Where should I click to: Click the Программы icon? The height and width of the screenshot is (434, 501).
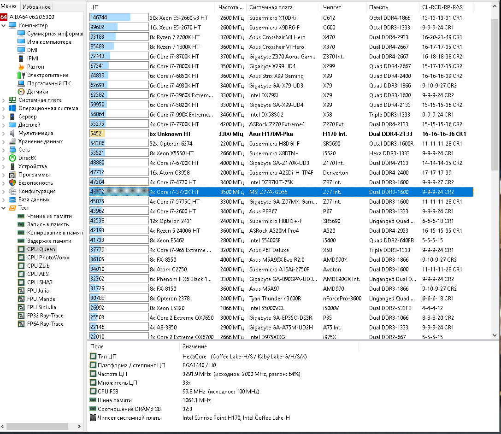point(12,175)
